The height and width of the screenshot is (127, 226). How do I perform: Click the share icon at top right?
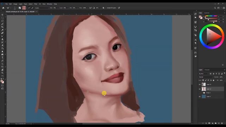point(224,8)
